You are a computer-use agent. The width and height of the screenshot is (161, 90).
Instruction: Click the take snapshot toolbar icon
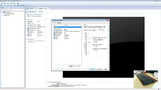coord(10,5)
